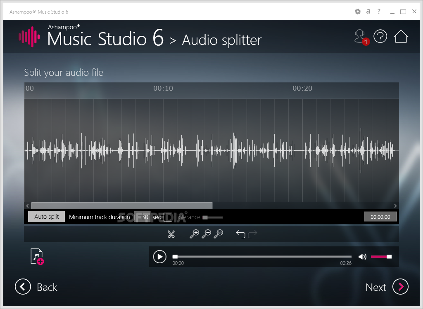
Task: Click the 00:10 timeline marker
Action: 163,88
